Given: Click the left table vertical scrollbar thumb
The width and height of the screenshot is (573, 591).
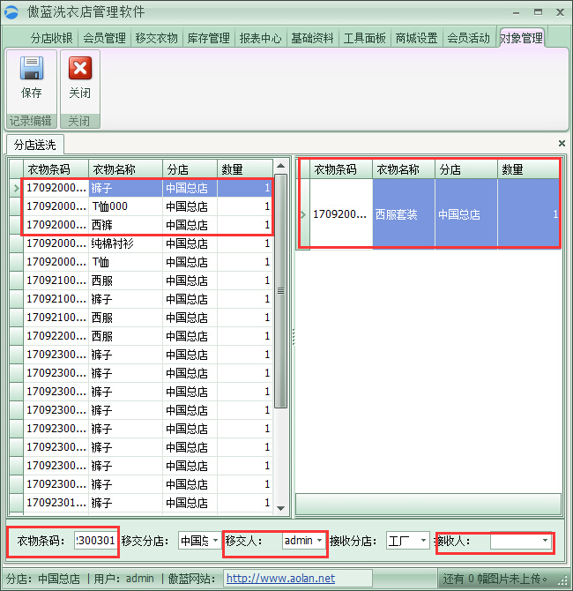Looking at the screenshot, I should [280, 290].
